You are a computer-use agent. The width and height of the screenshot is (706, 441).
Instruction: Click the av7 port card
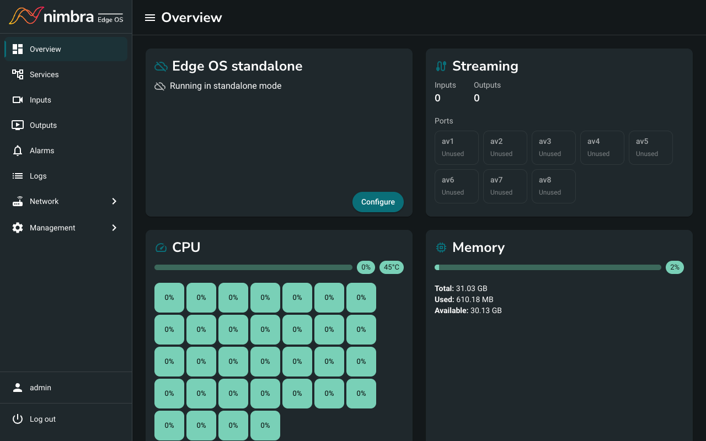pos(505,186)
